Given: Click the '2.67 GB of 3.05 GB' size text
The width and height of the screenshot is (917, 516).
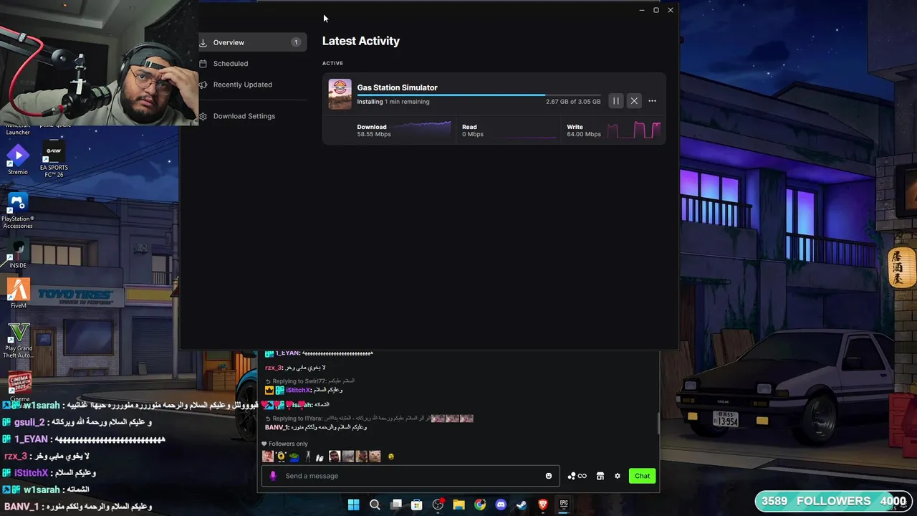Looking at the screenshot, I should [573, 102].
